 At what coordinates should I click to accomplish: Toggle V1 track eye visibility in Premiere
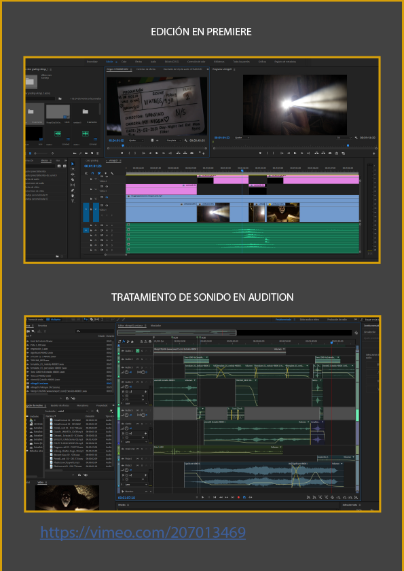pyautogui.click(x=107, y=205)
